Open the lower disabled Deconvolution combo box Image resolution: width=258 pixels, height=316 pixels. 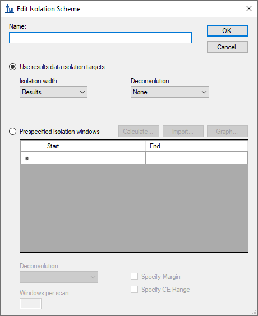59,277
